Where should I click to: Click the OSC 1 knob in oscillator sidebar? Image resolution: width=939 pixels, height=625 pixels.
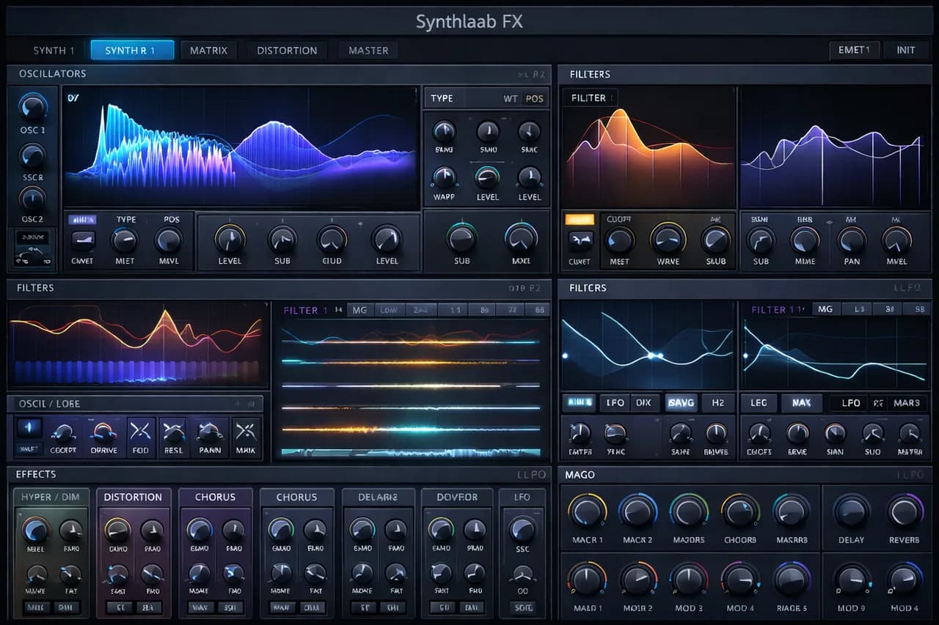click(x=32, y=107)
